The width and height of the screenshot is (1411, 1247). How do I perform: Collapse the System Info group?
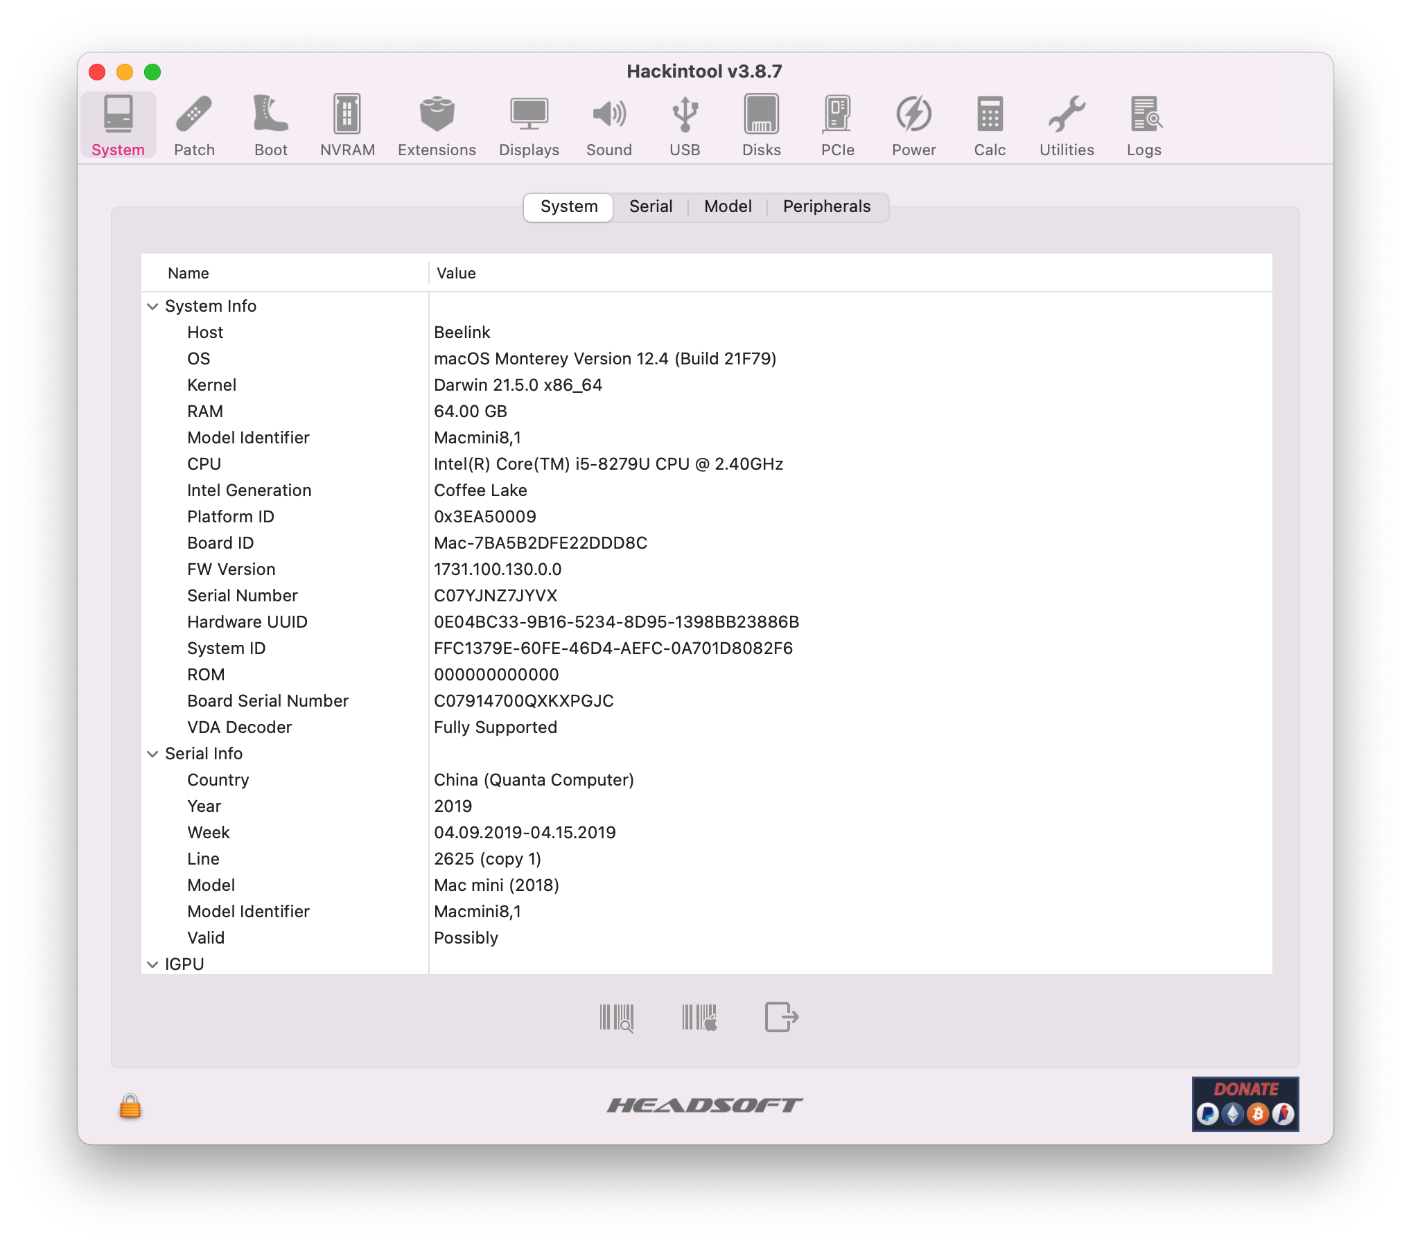point(152,306)
